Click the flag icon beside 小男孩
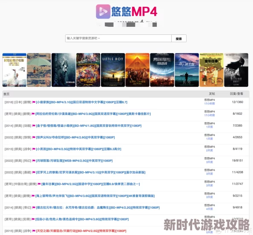253x235 pixels. click(34, 149)
